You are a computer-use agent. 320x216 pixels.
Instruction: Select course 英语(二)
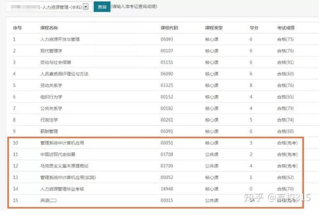pyautogui.click(x=48, y=200)
